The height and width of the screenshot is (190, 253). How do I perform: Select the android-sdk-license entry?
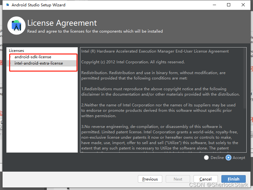click(33, 57)
